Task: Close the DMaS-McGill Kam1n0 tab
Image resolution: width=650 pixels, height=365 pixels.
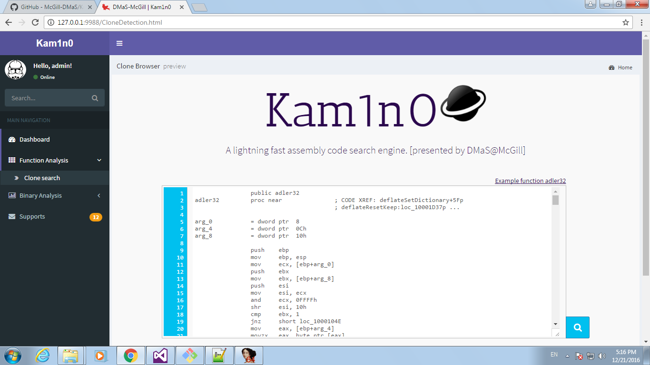Action: tap(182, 8)
